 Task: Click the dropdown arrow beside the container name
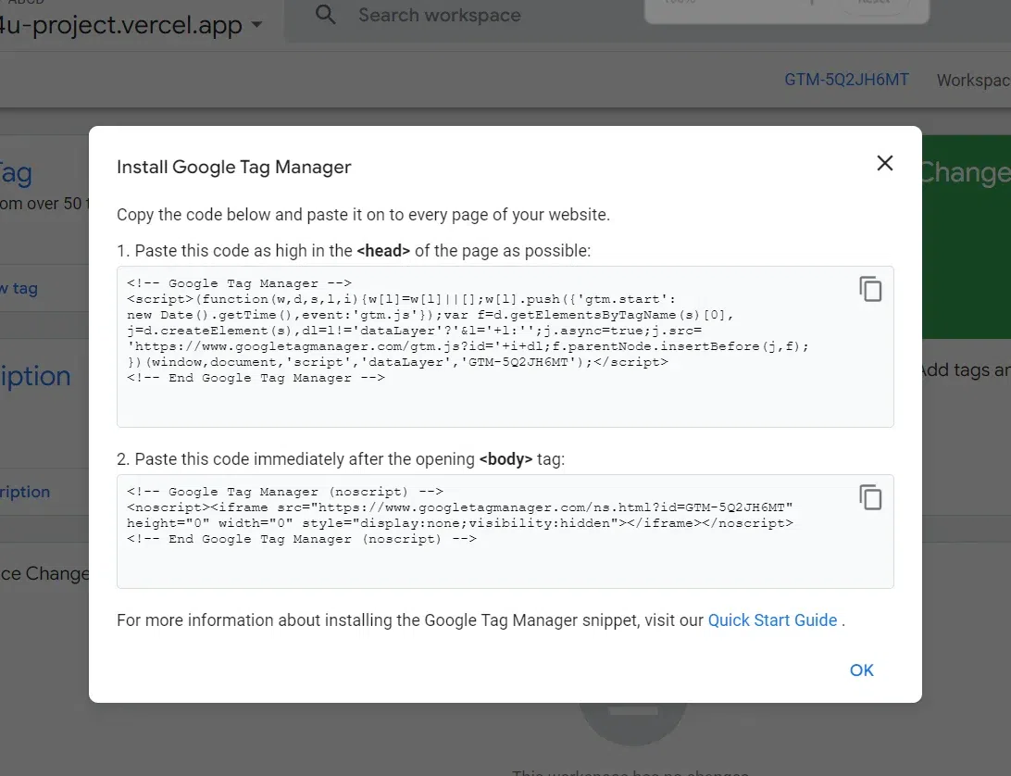256,25
